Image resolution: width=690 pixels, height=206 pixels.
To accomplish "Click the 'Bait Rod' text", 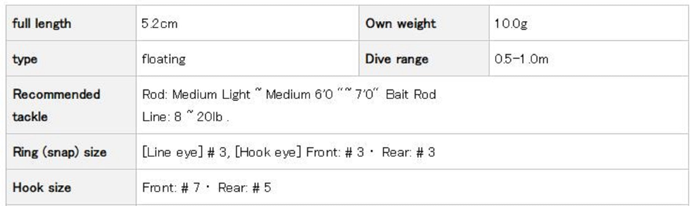I will [411, 95].
